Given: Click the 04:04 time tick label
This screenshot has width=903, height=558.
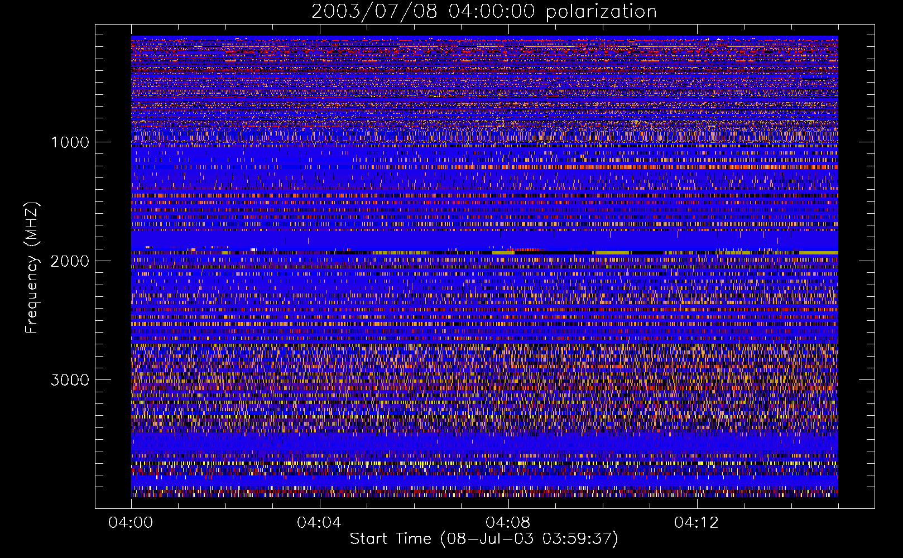Looking at the screenshot, I should [319, 522].
